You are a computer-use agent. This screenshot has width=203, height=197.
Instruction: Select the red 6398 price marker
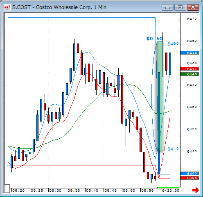pyautogui.click(x=189, y=178)
